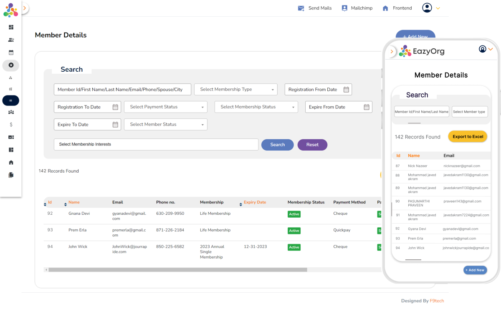Click the documents icon at sidebar bottom
Screen dimensions: 501x309
tap(11, 175)
